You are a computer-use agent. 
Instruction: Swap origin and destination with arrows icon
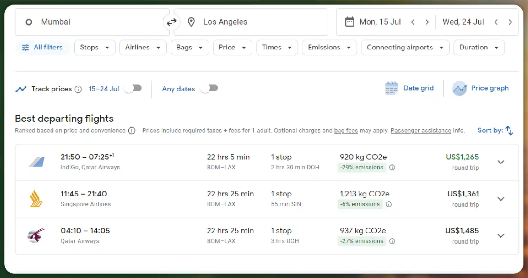pos(171,22)
